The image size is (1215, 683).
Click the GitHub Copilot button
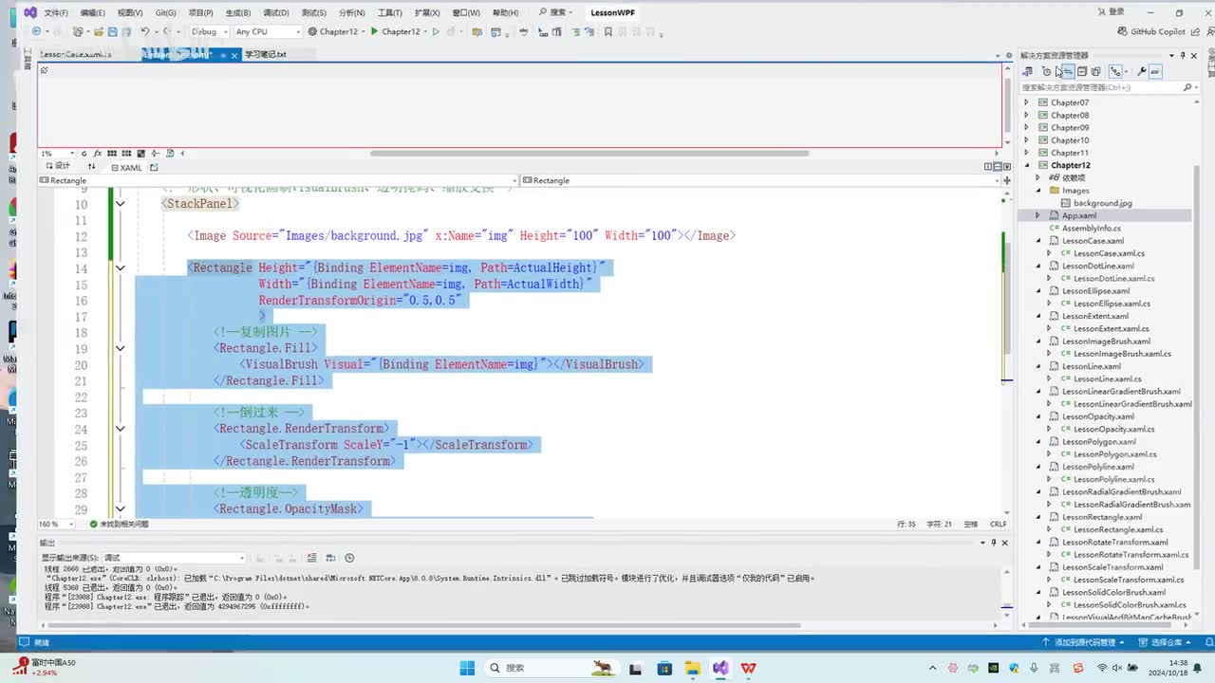pyautogui.click(x=1151, y=31)
